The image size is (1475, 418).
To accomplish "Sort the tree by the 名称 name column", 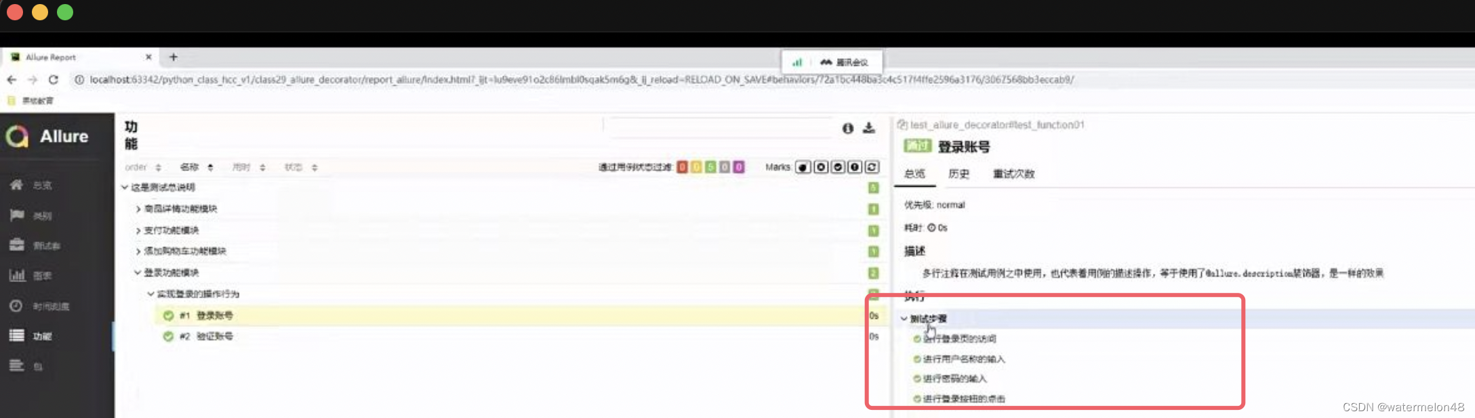I will (x=197, y=167).
